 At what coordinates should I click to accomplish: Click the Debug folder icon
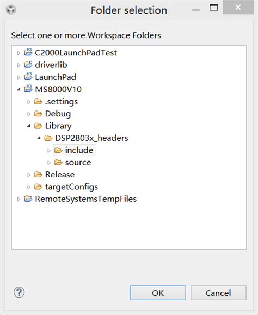[x=38, y=114]
